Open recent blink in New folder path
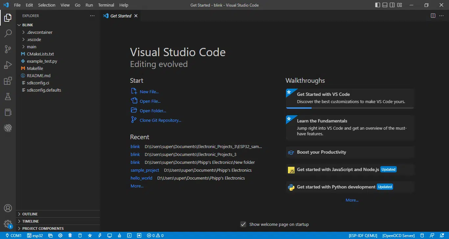The height and width of the screenshot is (239, 449). [x=135, y=162]
